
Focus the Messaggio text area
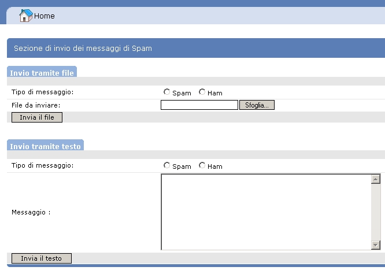(265, 212)
